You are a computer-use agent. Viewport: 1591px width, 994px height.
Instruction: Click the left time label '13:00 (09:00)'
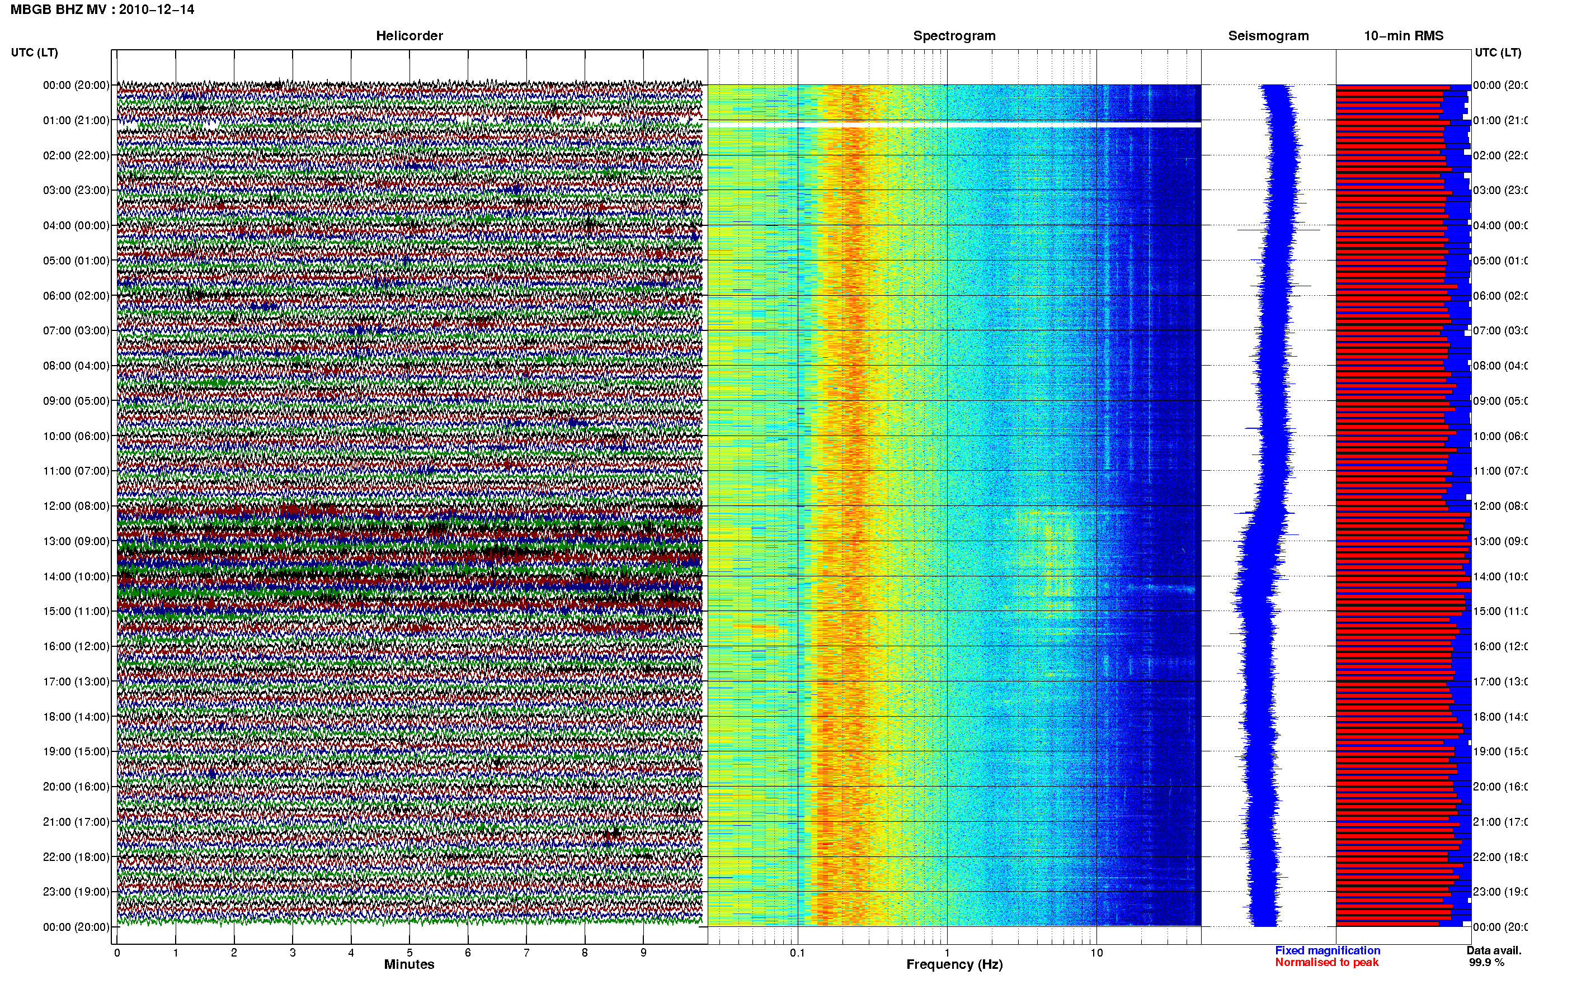[76, 541]
